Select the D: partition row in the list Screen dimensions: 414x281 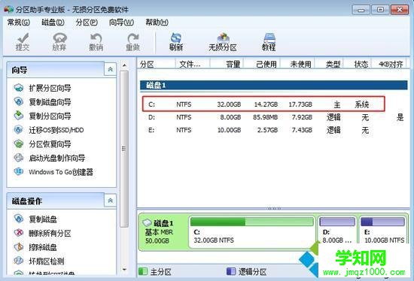(x=274, y=117)
